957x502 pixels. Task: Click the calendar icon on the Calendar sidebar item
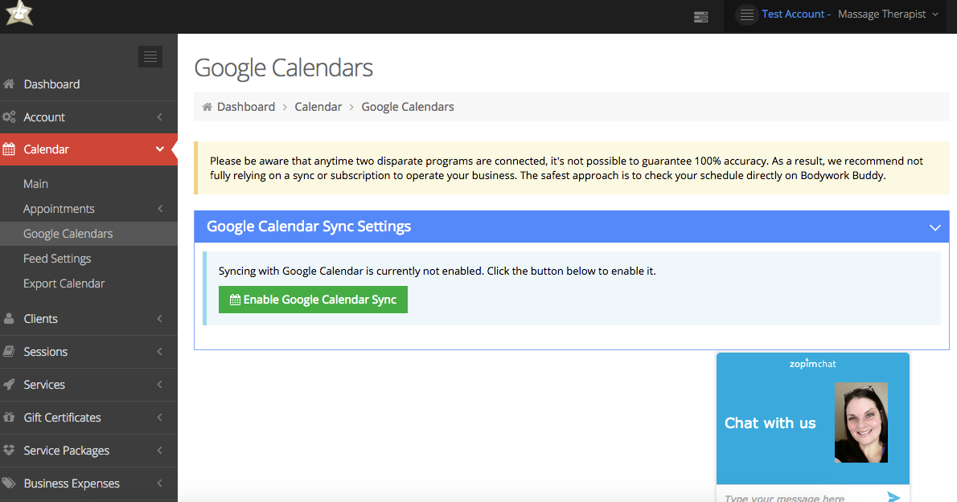(x=10, y=149)
